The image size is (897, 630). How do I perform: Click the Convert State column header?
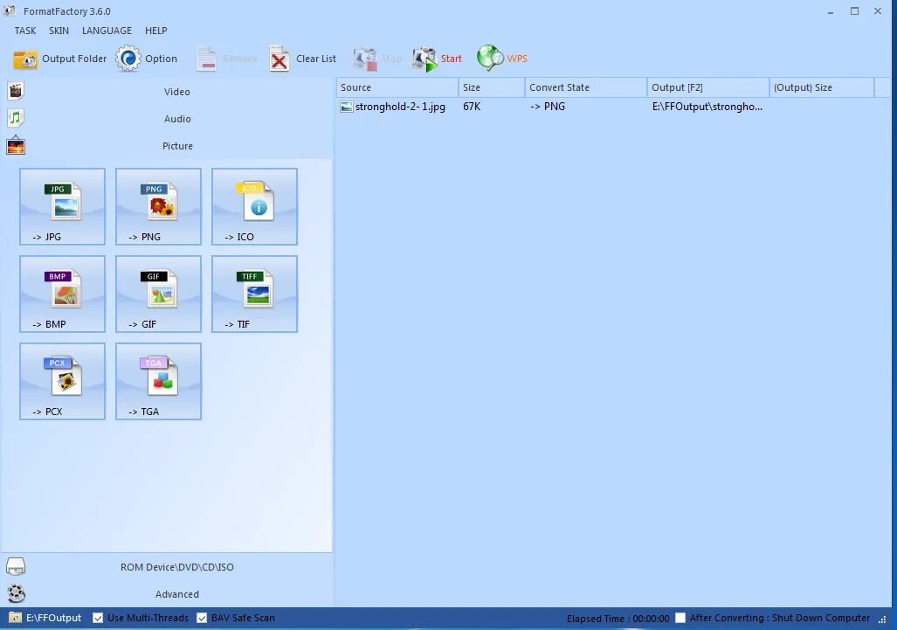(586, 87)
